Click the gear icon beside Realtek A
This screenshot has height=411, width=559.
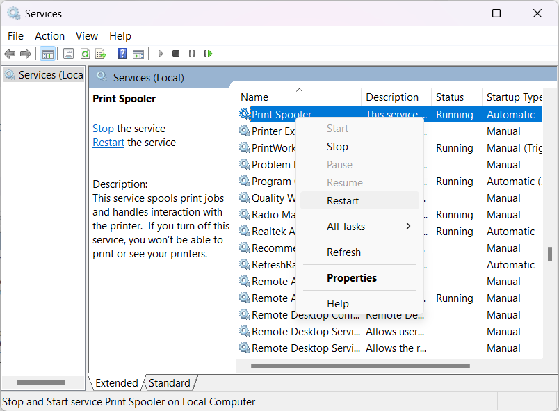(244, 232)
